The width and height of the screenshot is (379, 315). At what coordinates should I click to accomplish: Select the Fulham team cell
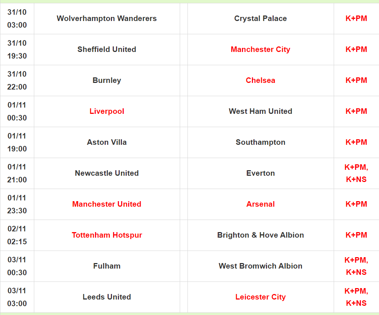tap(107, 266)
